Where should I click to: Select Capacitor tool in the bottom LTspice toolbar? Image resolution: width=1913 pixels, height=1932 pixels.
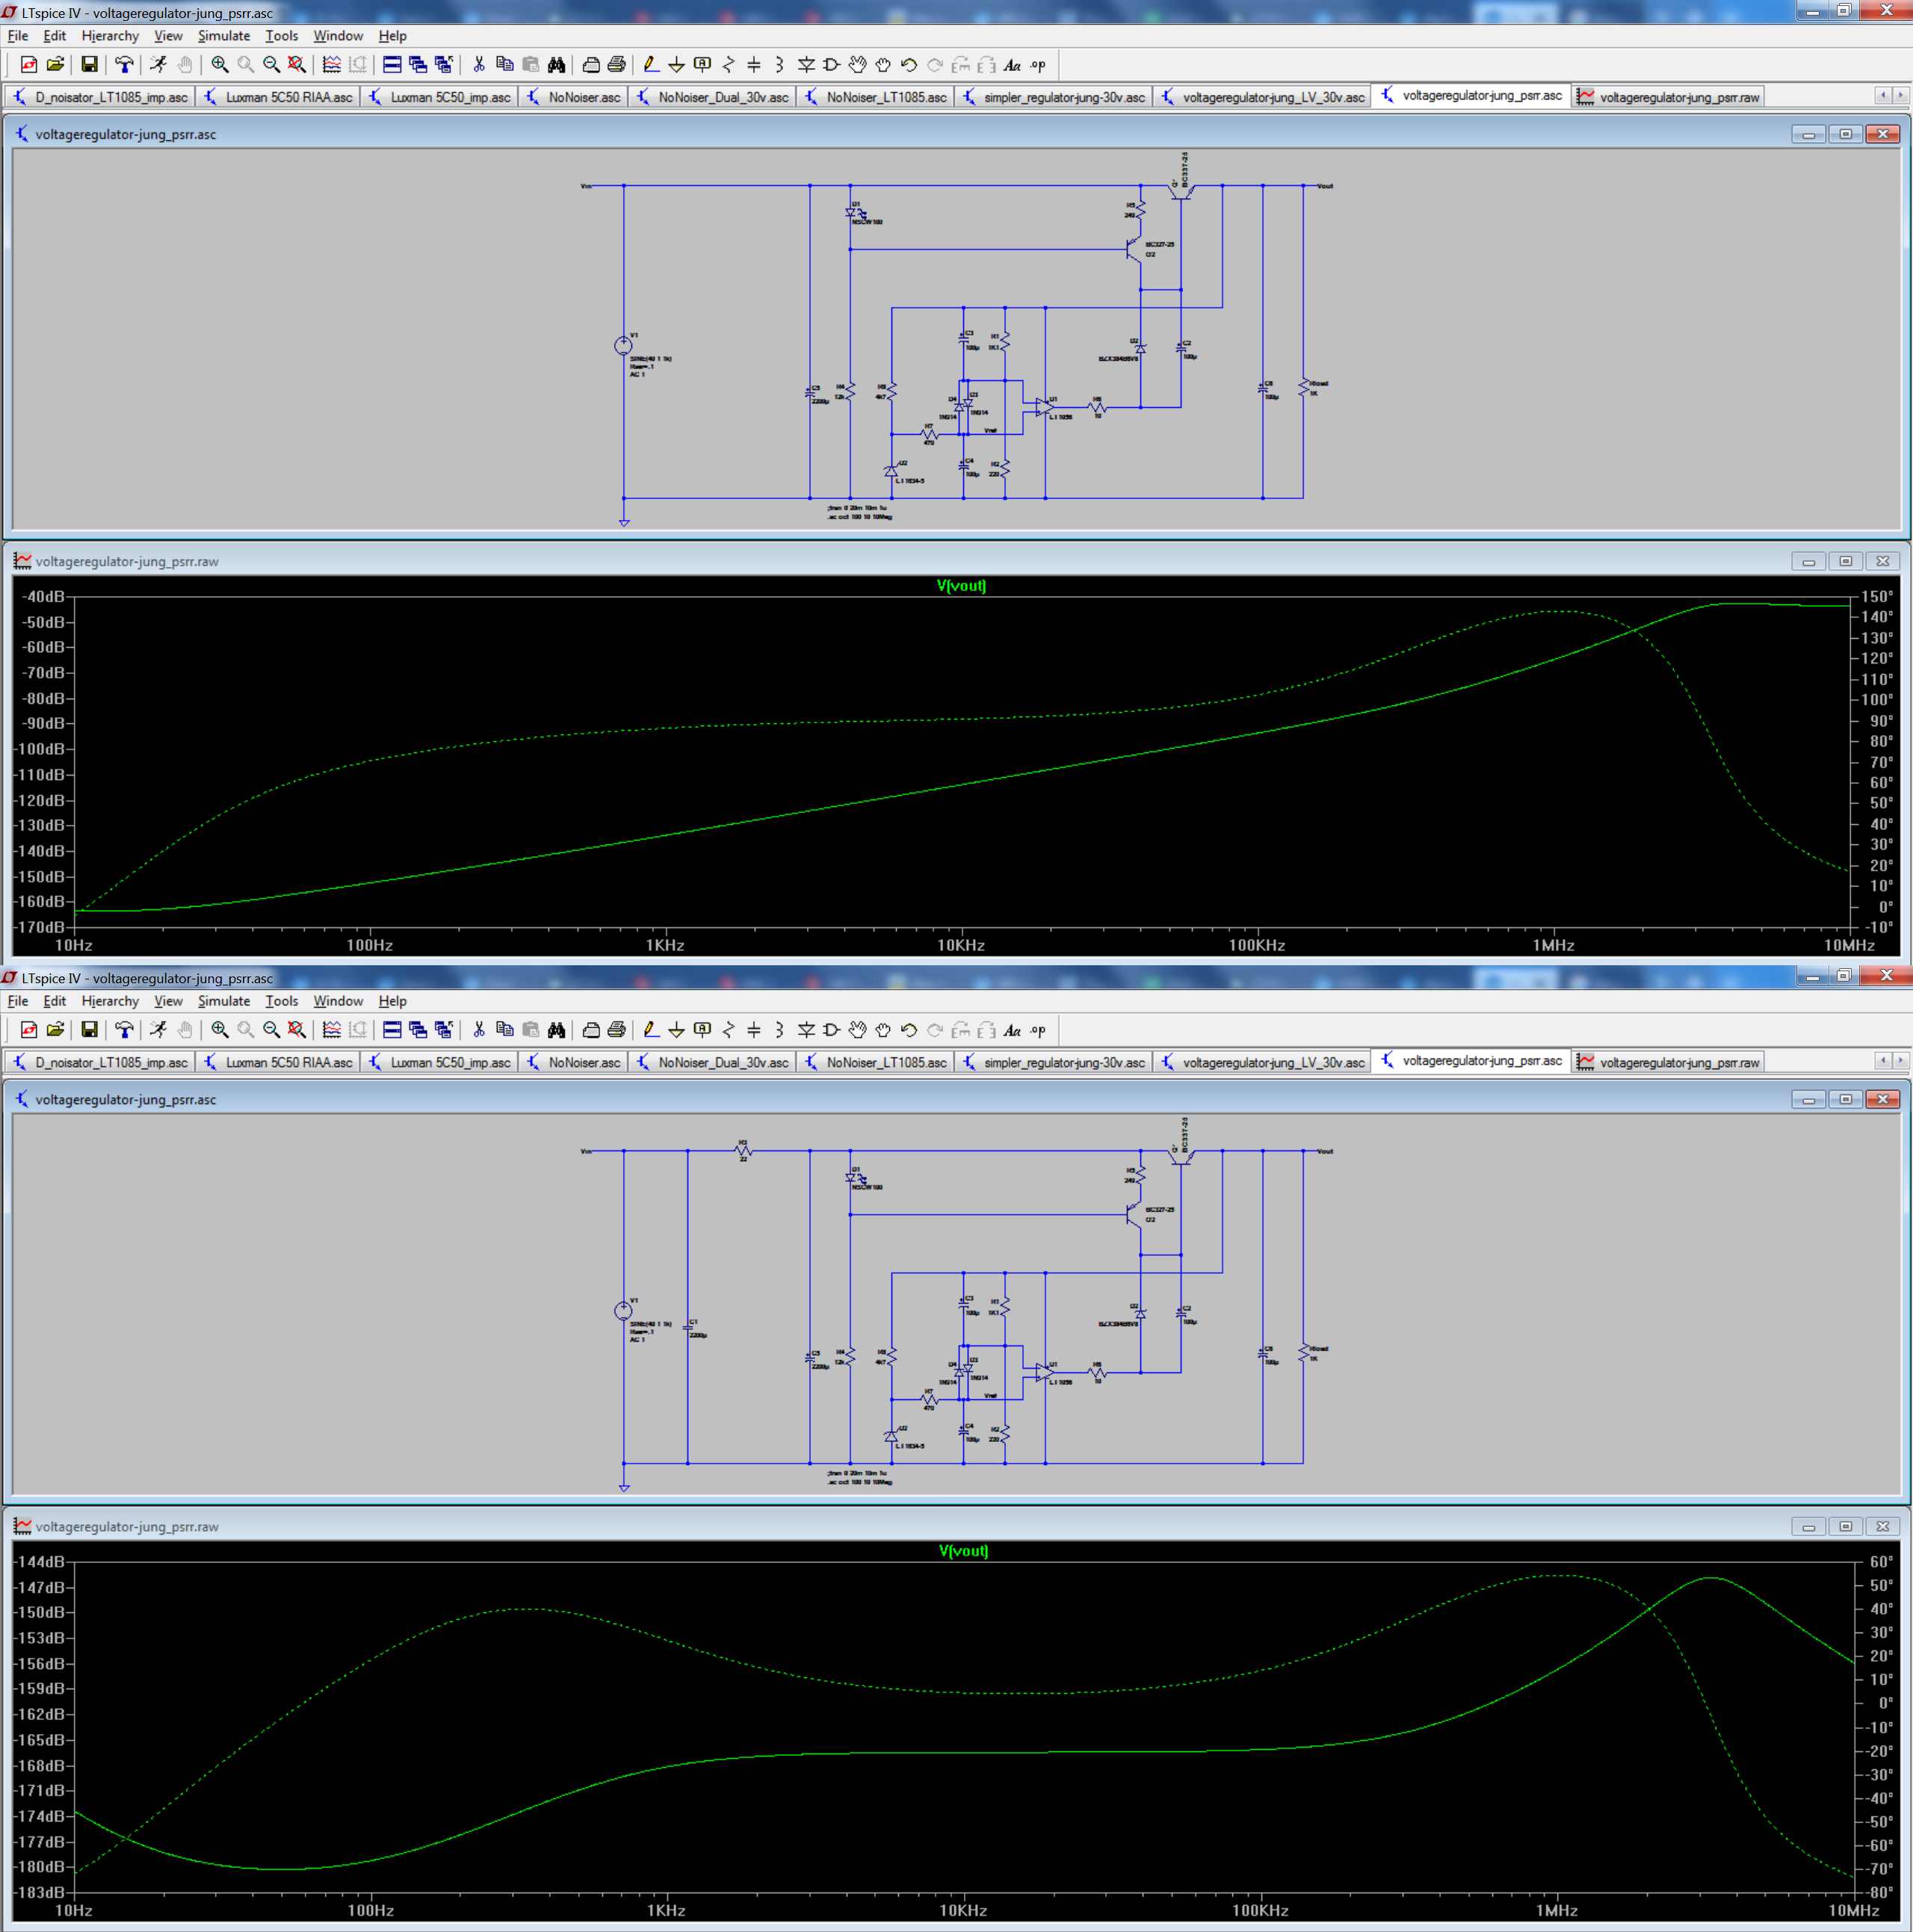[x=754, y=1030]
